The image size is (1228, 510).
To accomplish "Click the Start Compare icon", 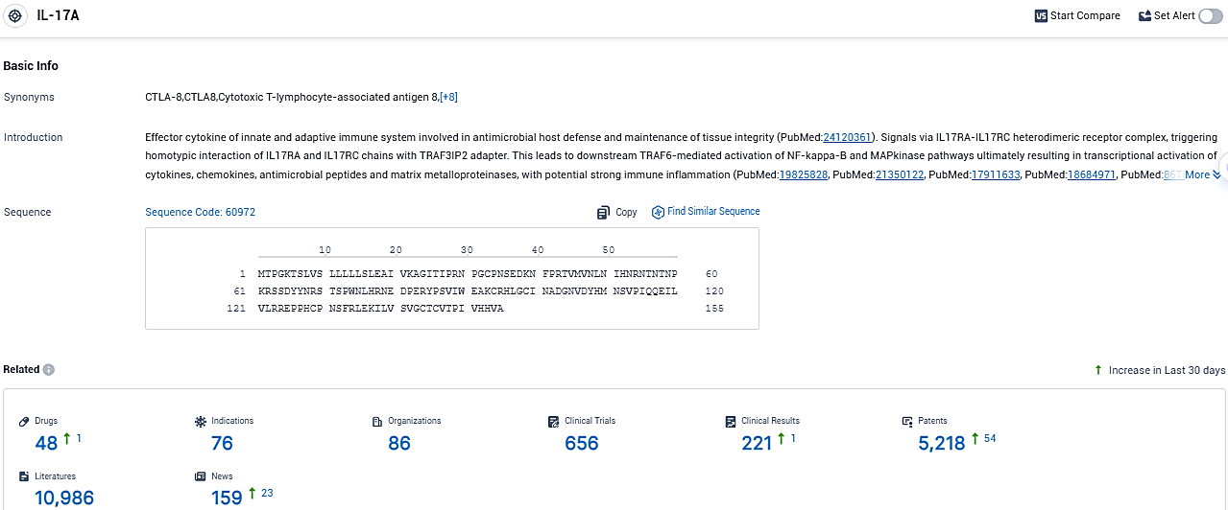I will pyautogui.click(x=1041, y=16).
